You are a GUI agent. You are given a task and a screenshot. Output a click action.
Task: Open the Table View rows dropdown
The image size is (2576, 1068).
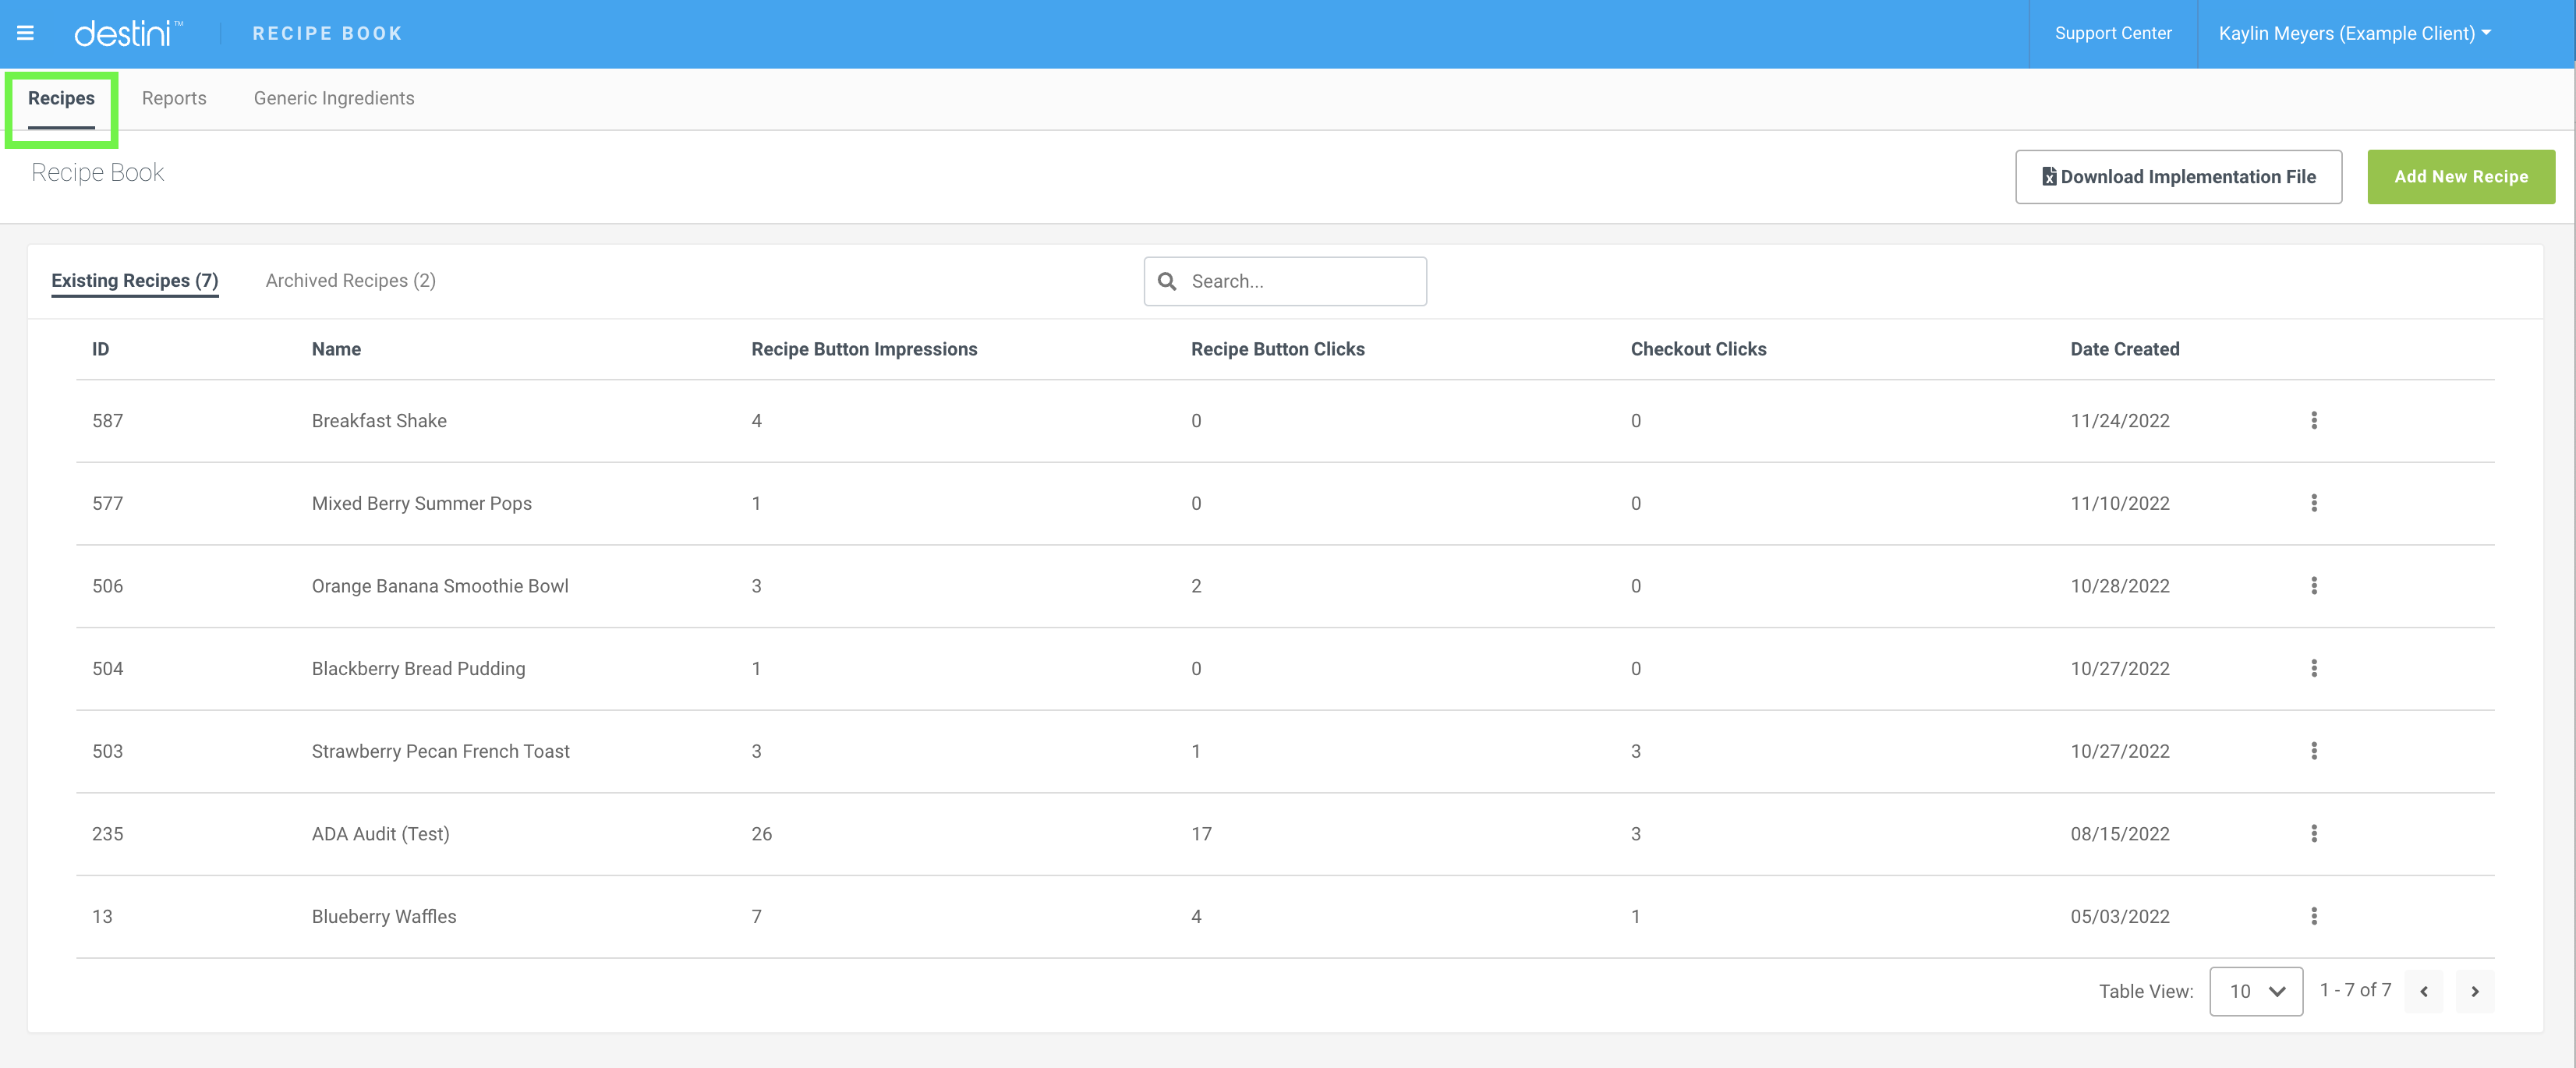[x=2255, y=991]
